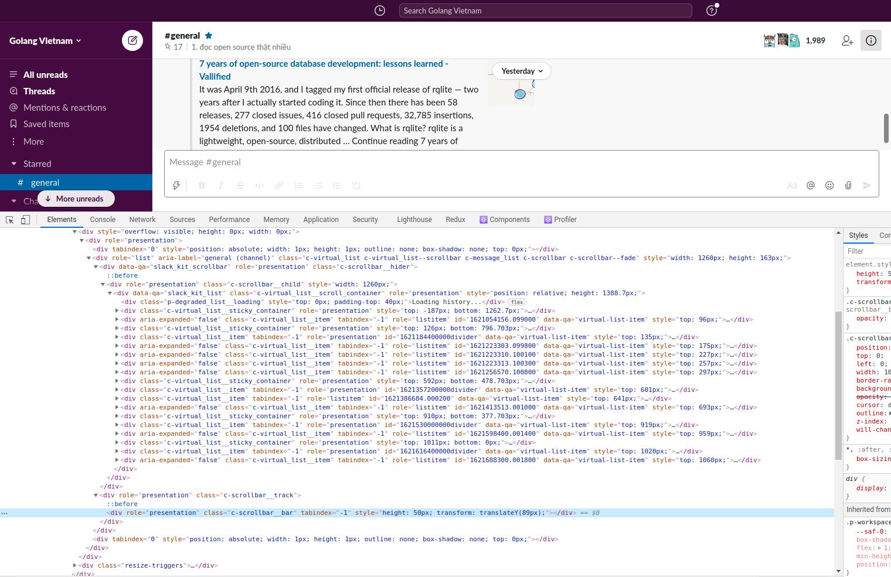The height and width of the screenshot is (577, 891).
Task: Switch to the Sources tab
Action: click(182, 220)
